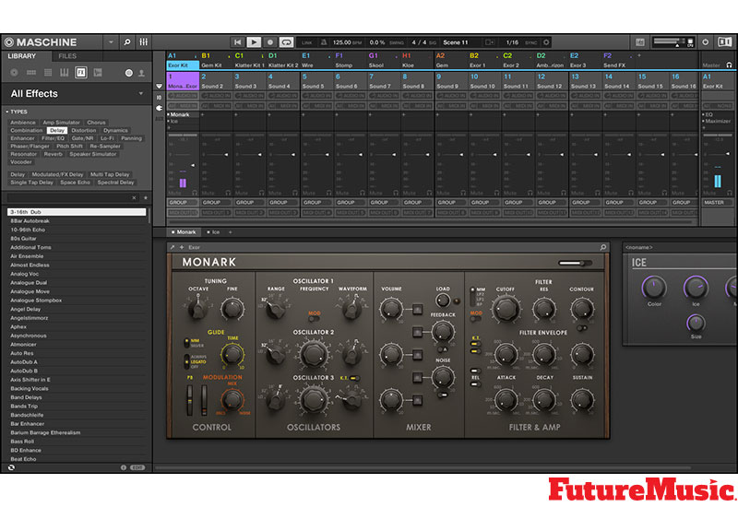The height and width of the screenshot is (507, 738).
Task: Toggle the metronome icon beside the tempo
Action: (x=324, y=42)
